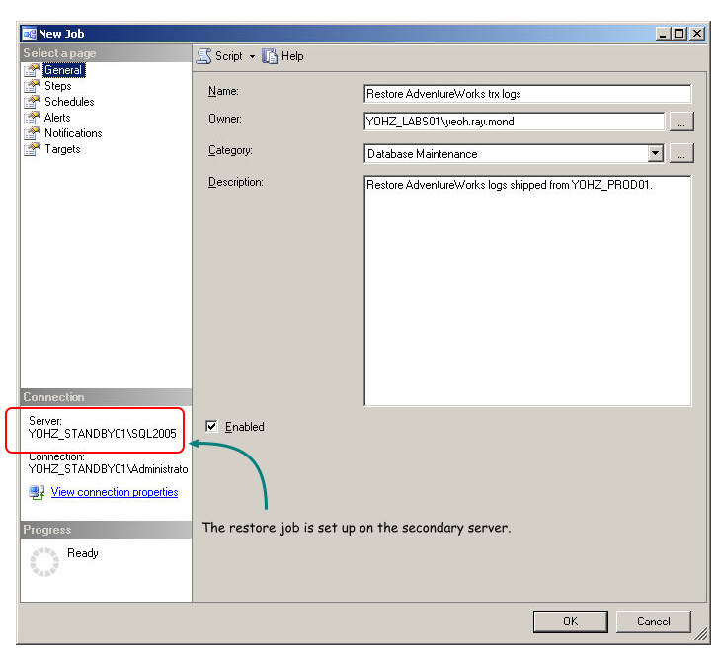The image size is (719, 664).
Task: Open Help from the toolbar
Action: tap(282, 56)
